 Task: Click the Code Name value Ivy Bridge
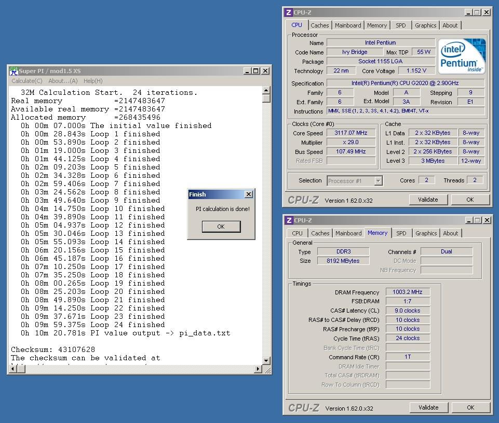(355, 52)
